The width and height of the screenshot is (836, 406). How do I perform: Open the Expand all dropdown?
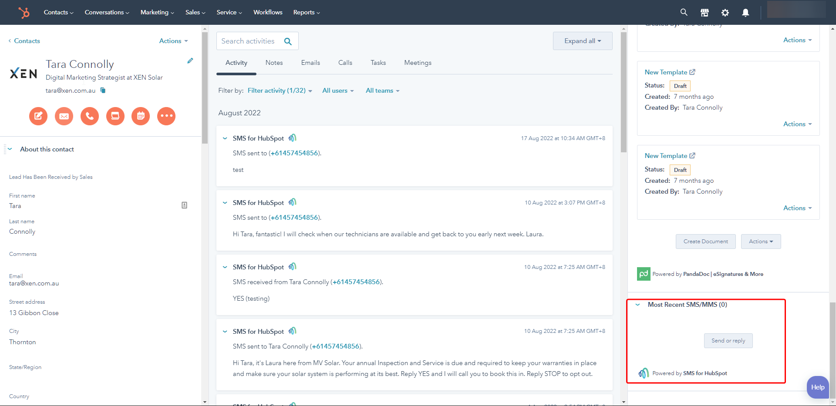[583, 41]
